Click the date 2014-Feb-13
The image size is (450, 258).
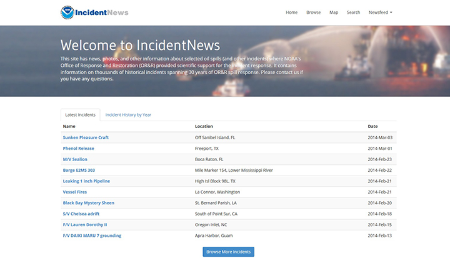pos(380,236)
